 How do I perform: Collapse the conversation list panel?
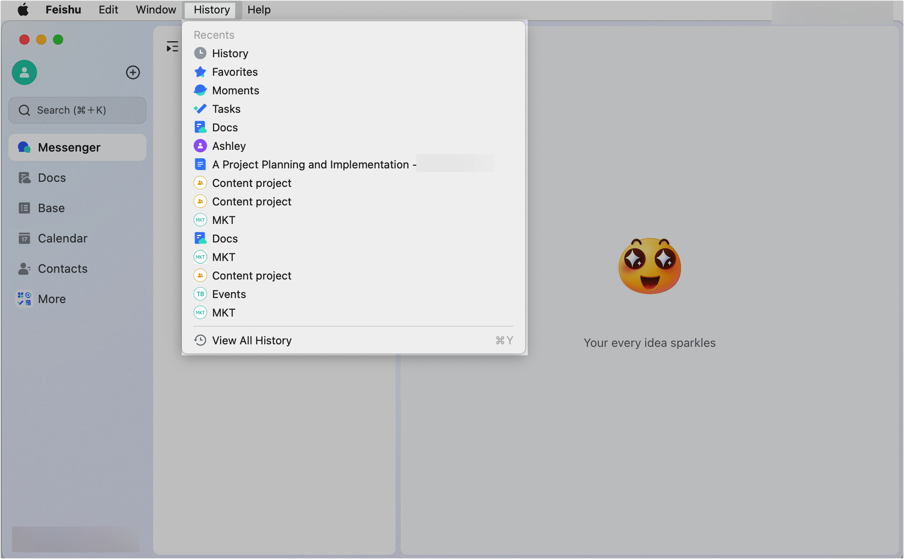[x=172, y=47]
